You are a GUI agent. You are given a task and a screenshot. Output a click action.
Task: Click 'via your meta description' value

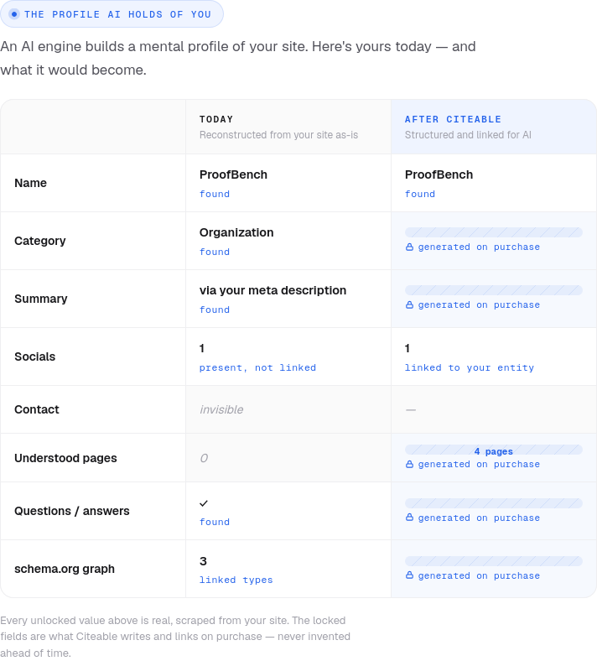273,290
